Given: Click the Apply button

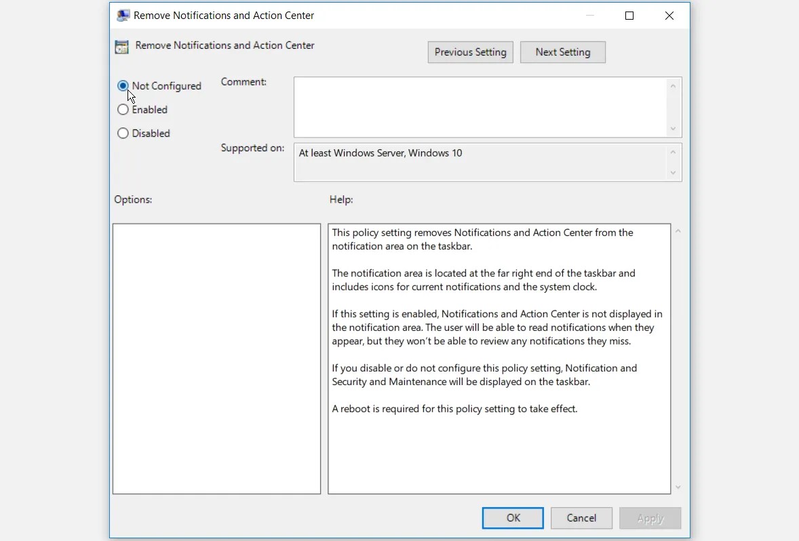Looking at the screenshot, I should point(650,517).
